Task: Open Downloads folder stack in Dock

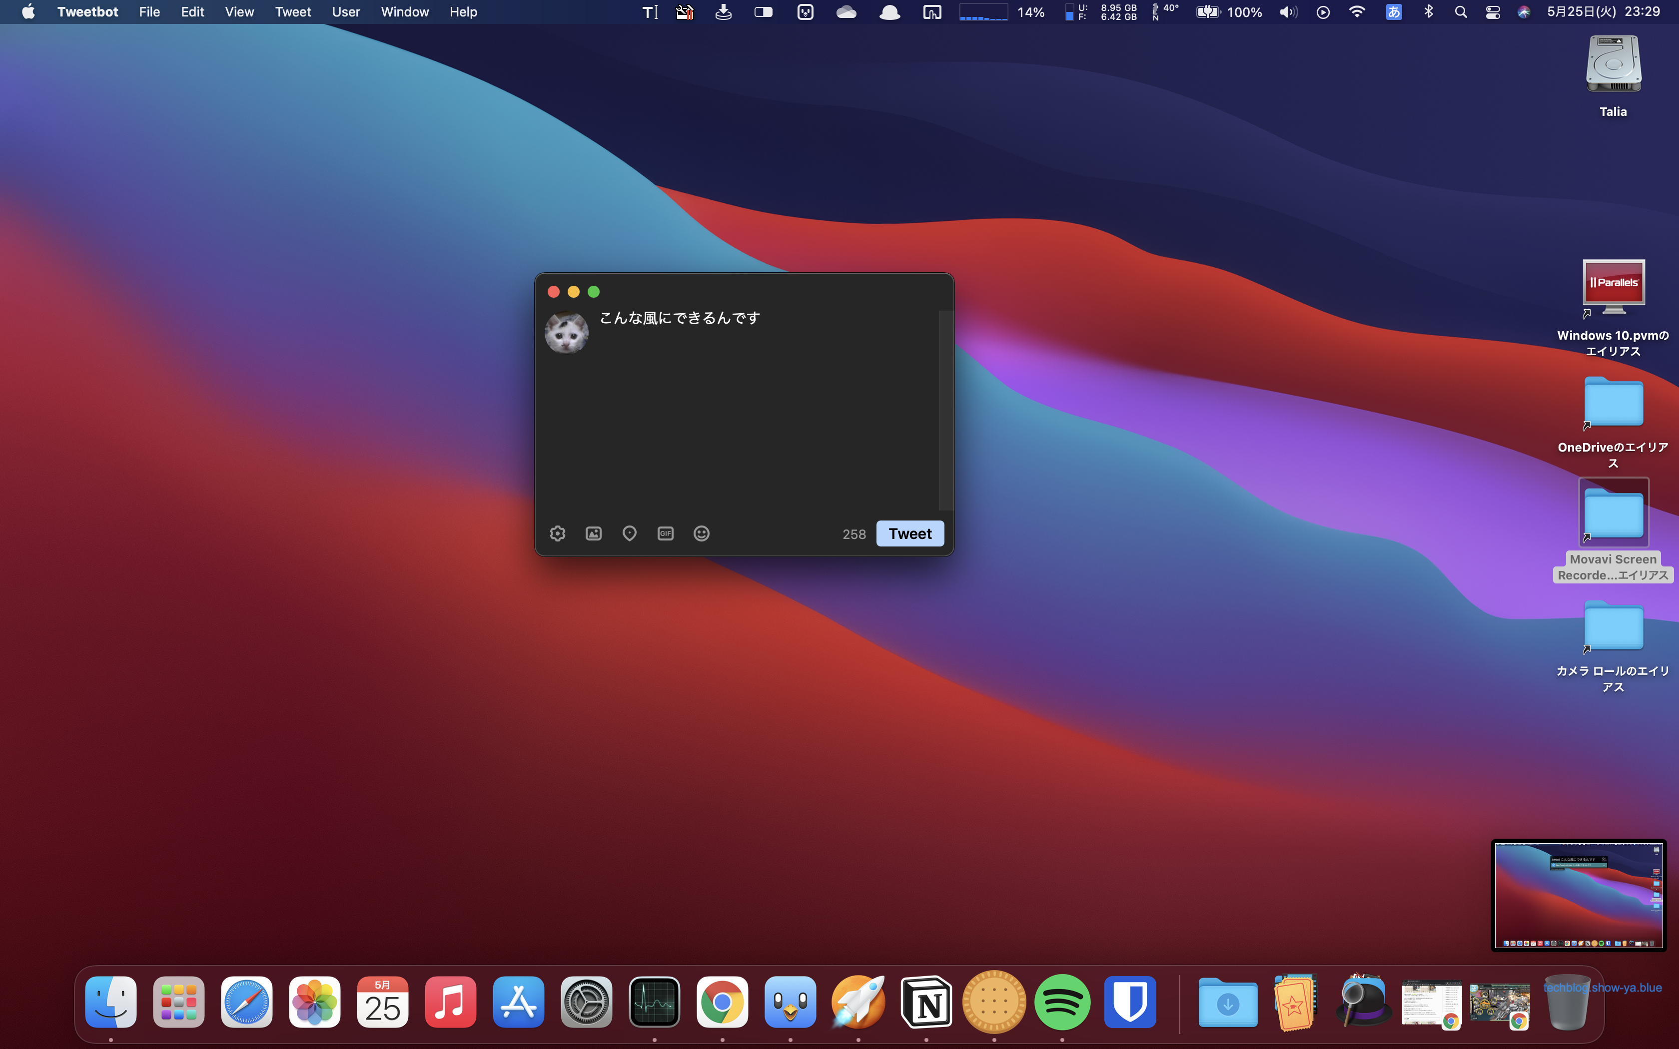Action: click(x=1227, y=1003)
